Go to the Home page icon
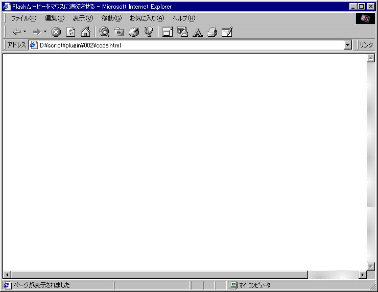378x292 pixels. tap(86, 32)
